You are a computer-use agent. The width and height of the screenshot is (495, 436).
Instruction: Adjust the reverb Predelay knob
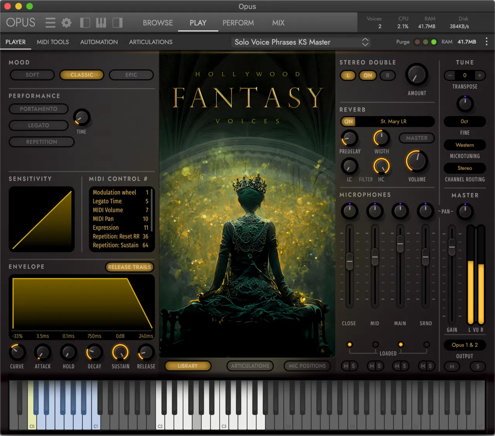click(x=349, y=139)
